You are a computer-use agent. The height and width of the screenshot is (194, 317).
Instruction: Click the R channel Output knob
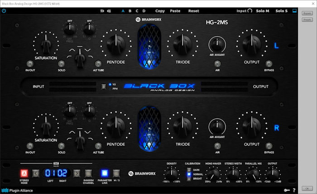252,126
